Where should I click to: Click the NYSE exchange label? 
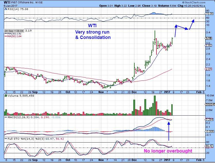click(x=39, y=3)
